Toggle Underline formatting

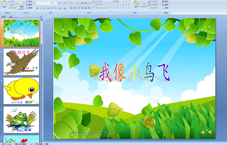pos(44,8)
